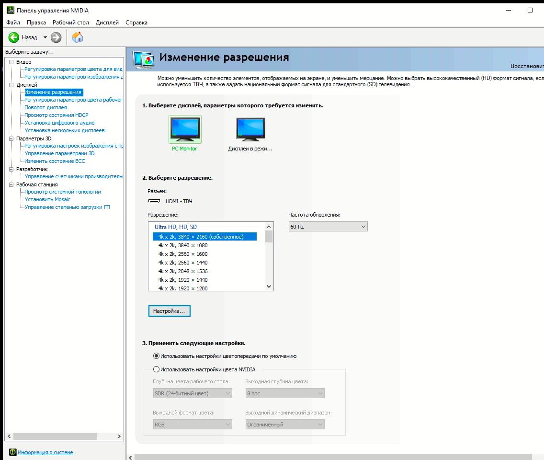Screen dimensions: 544x460
Task: Click the NVIDIA Control Panel title icon
Action: point(11,10)
